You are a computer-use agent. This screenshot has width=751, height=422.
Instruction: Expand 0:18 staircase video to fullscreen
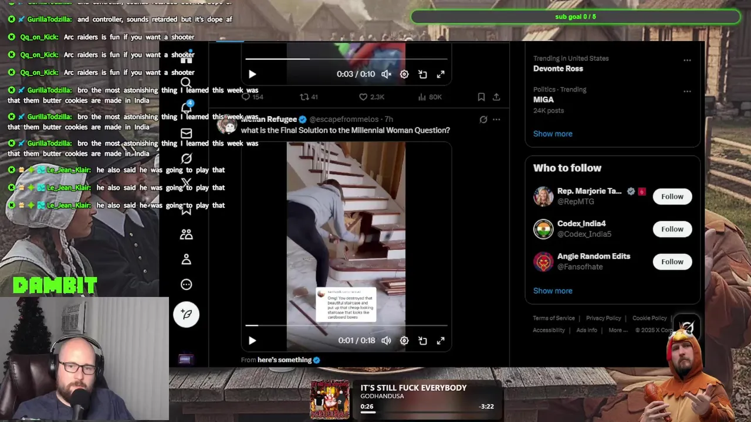pyautogui.click(x=441, y=341)
